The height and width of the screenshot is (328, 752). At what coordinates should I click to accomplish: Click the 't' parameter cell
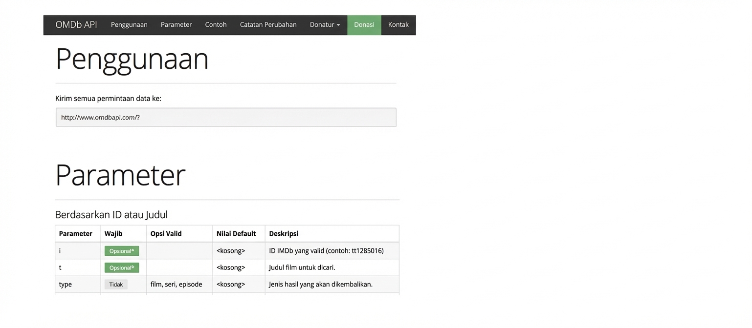[x=78, y=267]
